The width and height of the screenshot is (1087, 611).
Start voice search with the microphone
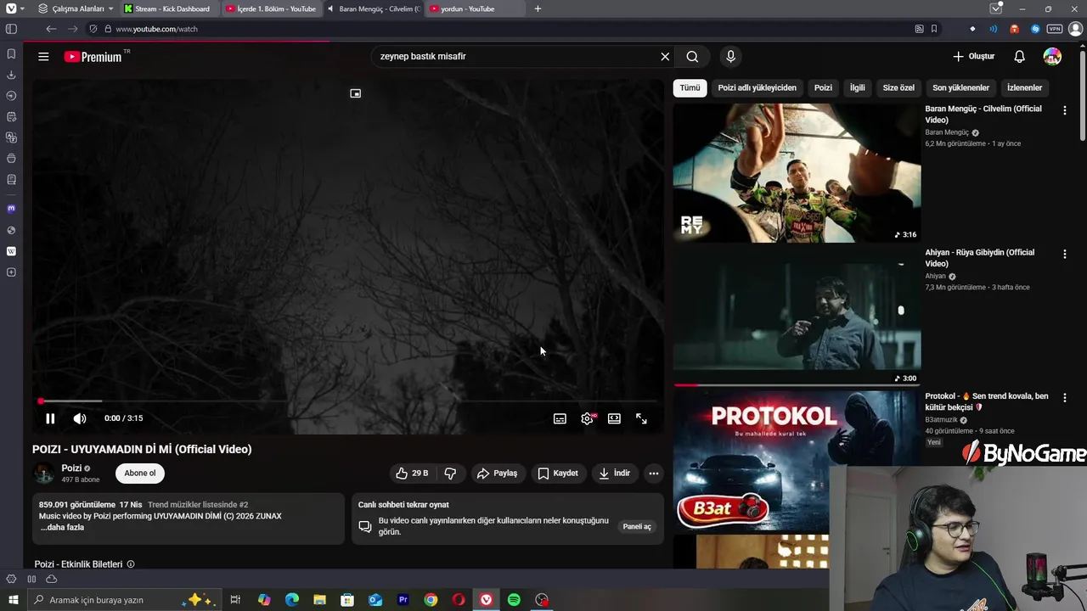point(730,57)
